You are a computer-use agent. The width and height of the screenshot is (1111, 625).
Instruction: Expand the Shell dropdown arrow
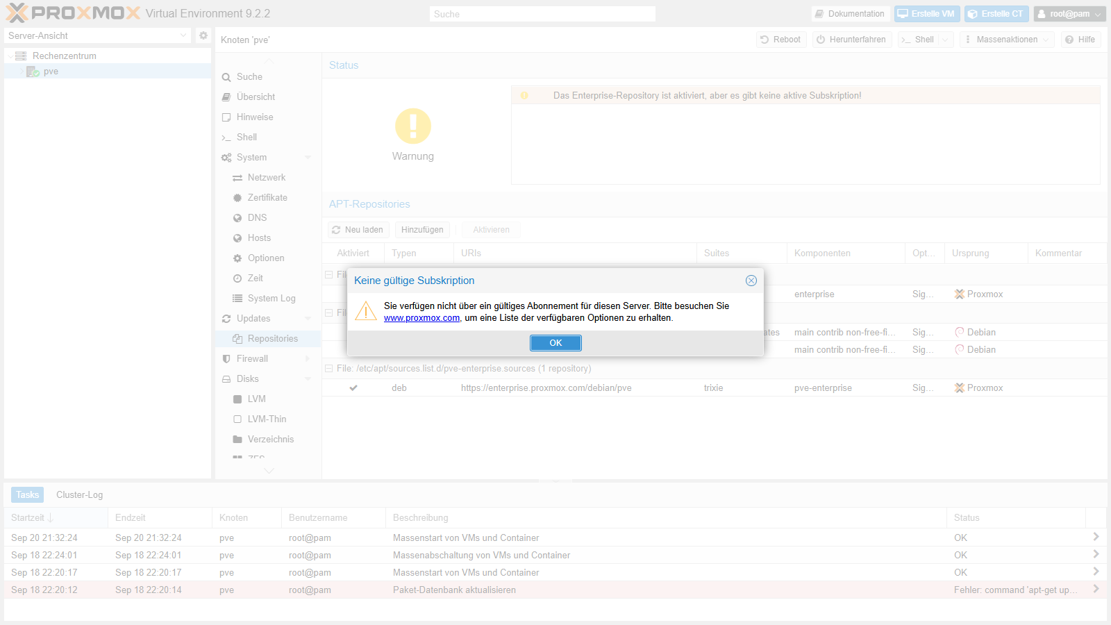click(945, 40)
